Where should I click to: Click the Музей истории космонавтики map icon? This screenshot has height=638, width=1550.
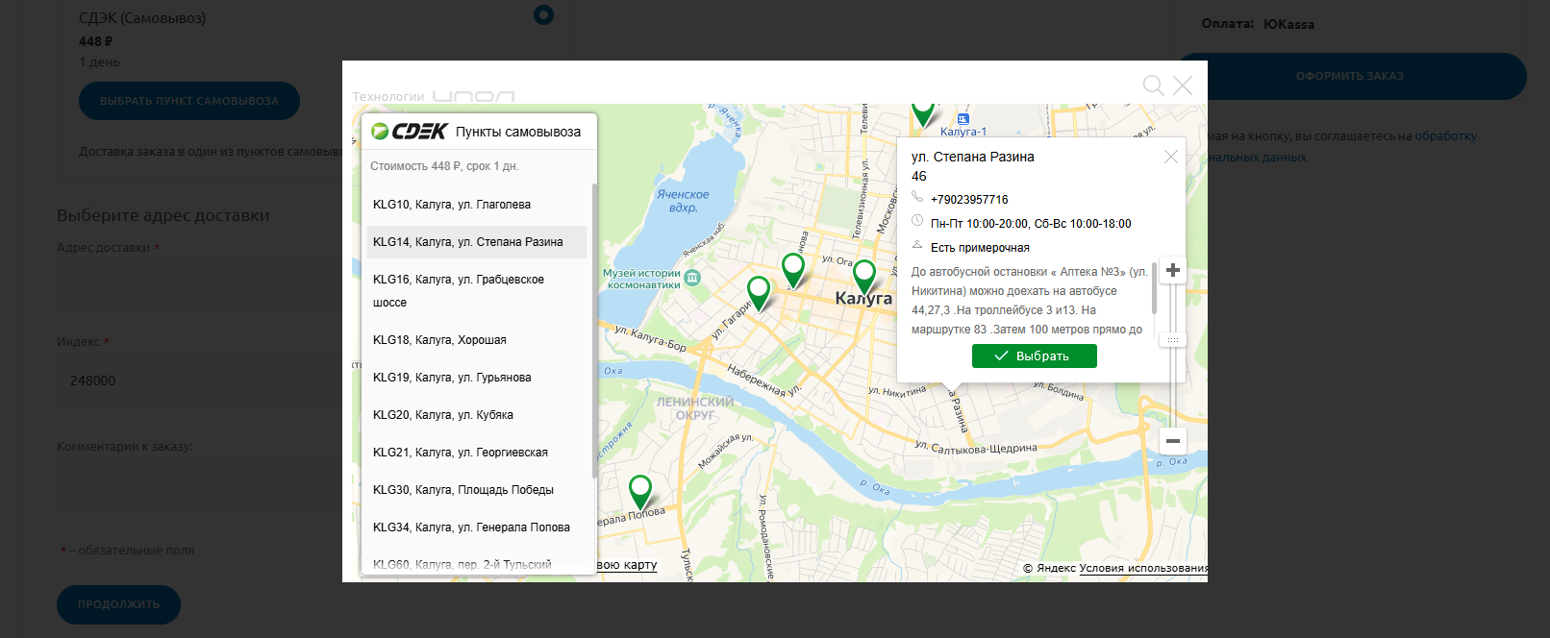coord(691,279)
